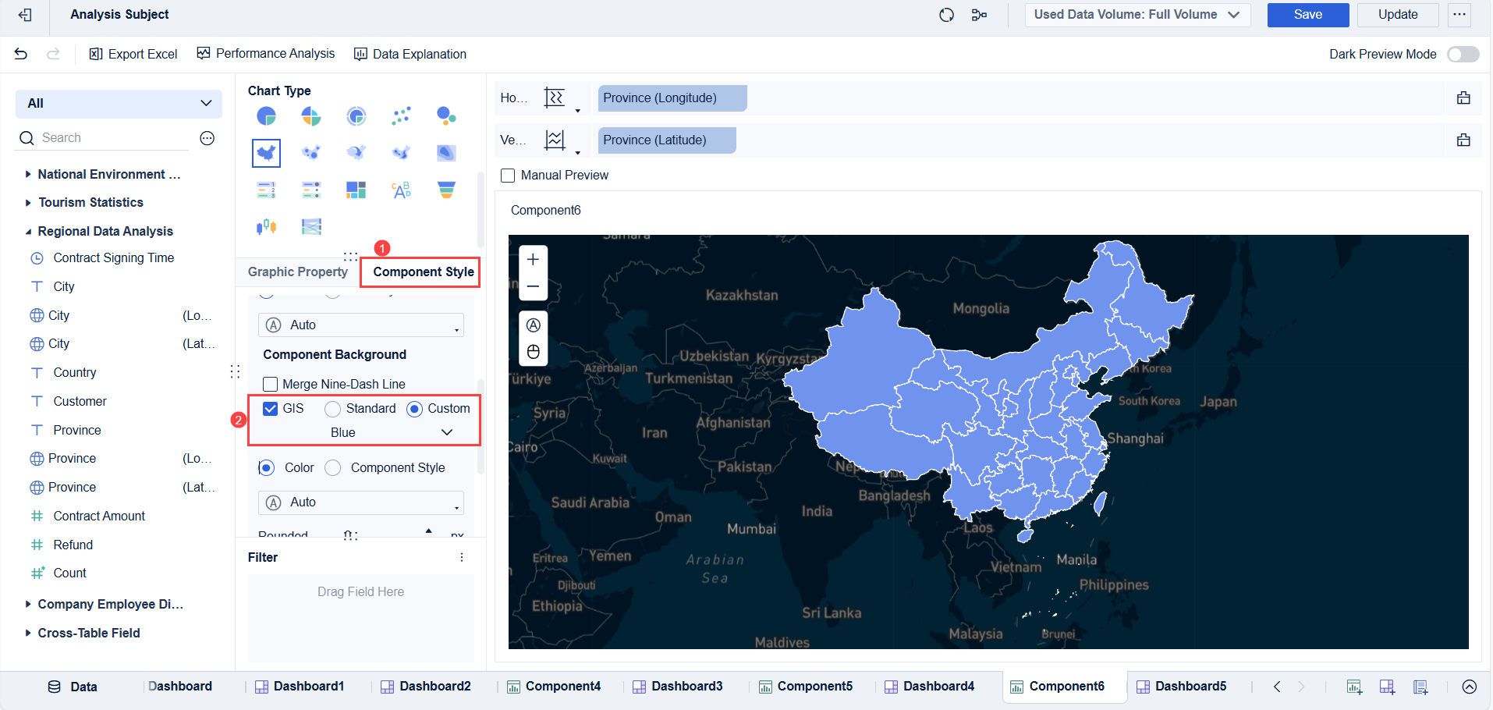
Task: Select the treemap chart type icon
Action: (x=356, y=190)
